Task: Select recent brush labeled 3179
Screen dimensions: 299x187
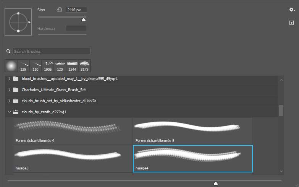Action: point(84,65)
